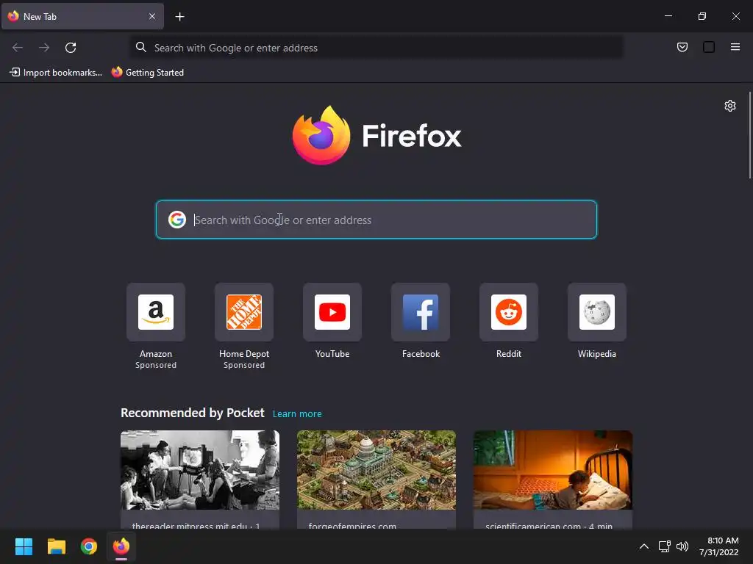
Task: Open File Explorer from taskbar
Action: (56, 546)
